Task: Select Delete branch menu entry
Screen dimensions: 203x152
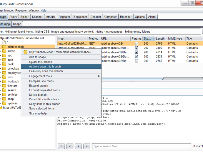Action: [x=61, y=95]
